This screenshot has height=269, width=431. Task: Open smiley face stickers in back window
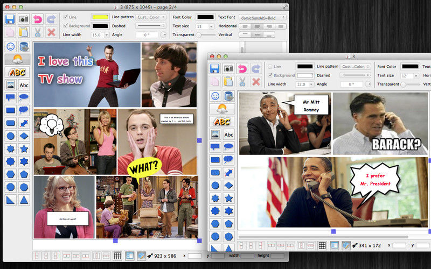click(x=10, y=46)
